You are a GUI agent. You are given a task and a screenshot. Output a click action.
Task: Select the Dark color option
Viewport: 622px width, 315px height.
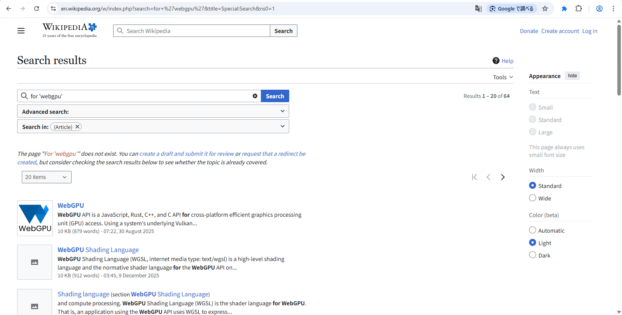(533, 255)
